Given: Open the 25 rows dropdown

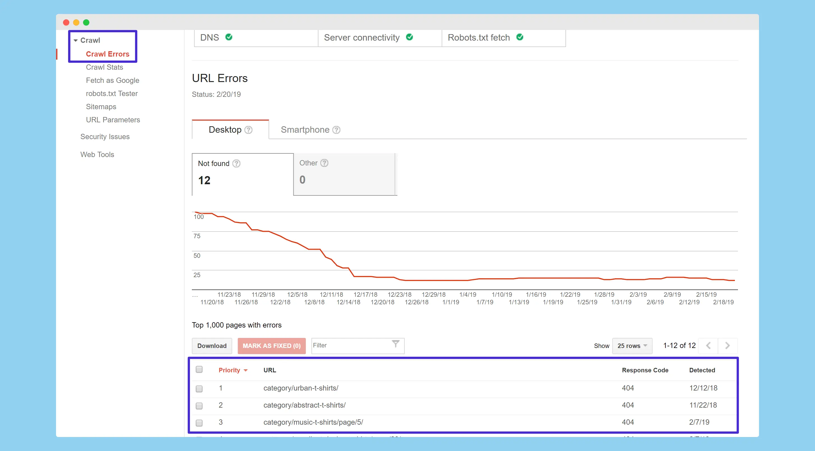Looking at the screenshot, I should coord(632,346).
